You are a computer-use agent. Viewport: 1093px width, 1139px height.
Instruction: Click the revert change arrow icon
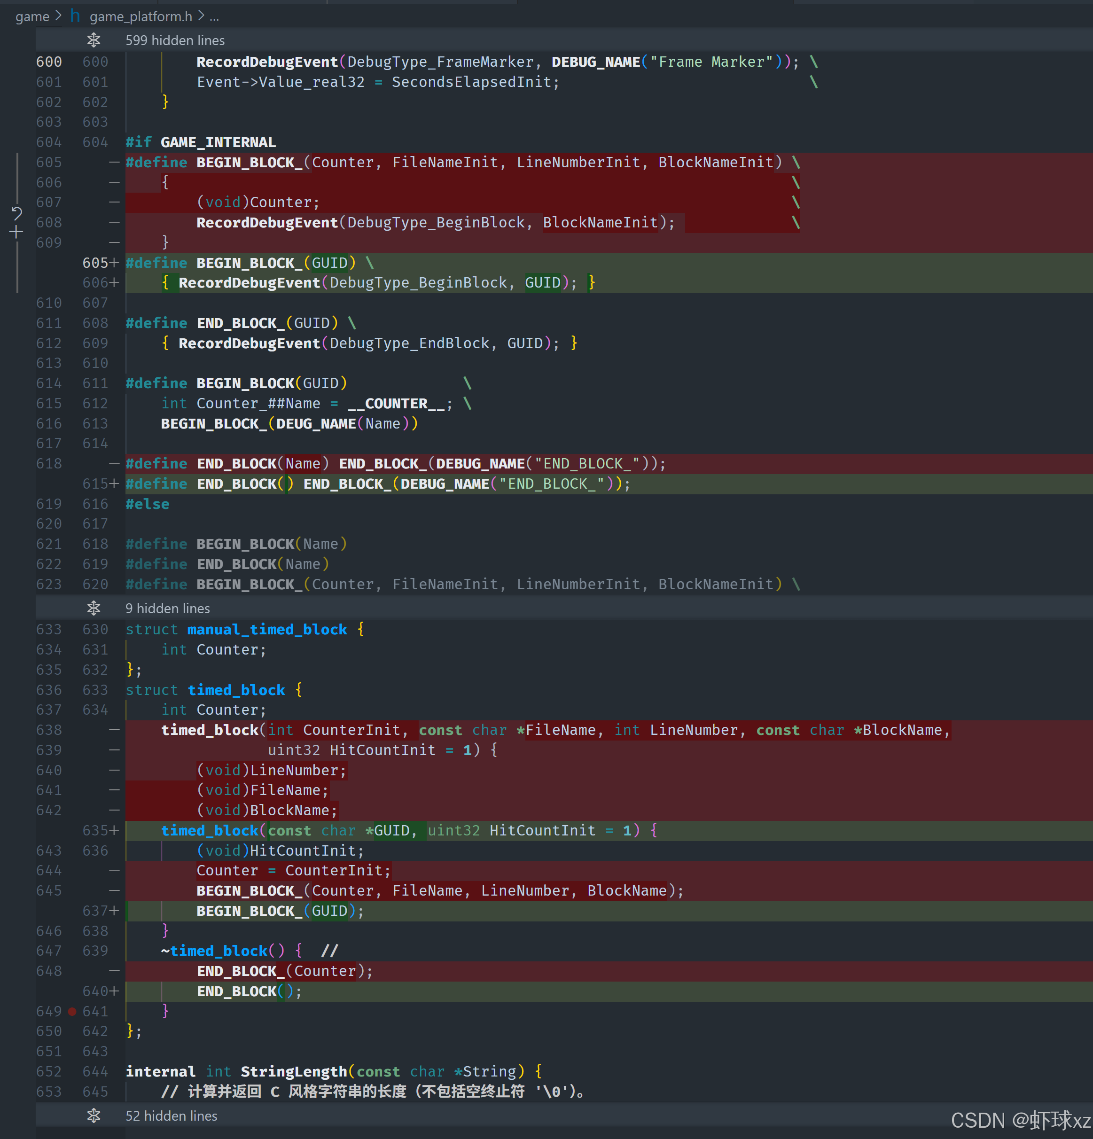[16, 213]
